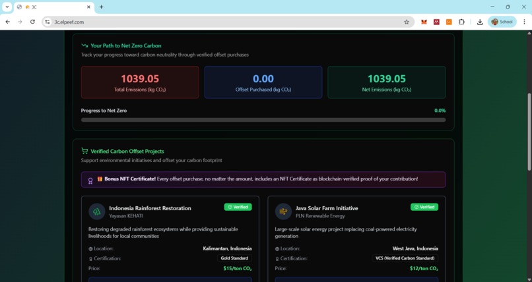Select the 3C browser tab

[x=54, y=7]
